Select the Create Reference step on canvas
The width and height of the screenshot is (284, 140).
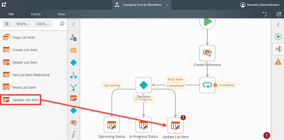(207, 53)
